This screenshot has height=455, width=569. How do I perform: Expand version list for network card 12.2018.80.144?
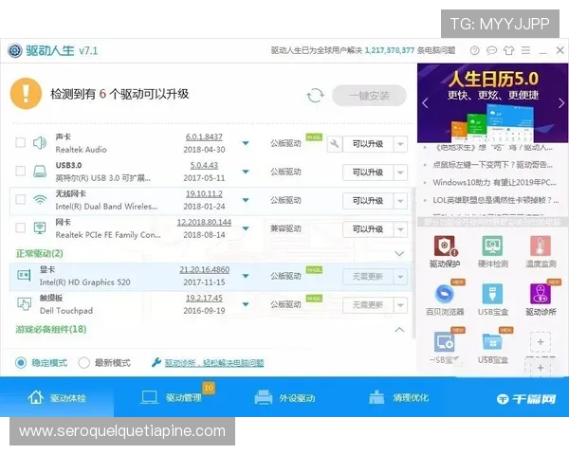pos(246,228)
